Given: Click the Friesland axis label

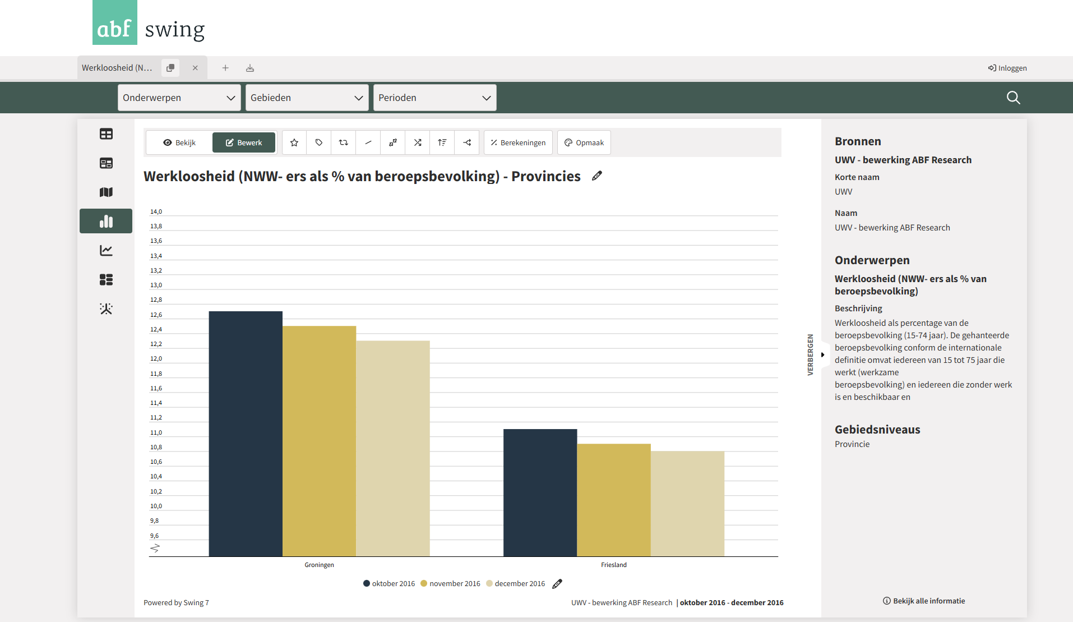Looking at the screenshot, I should [614, 565].
